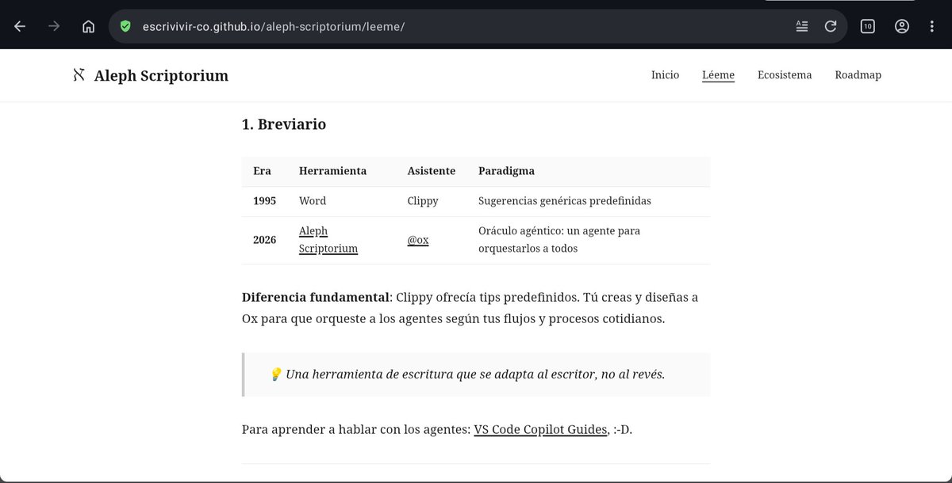Image resolution: width=952 pixels, height=483 pixels.
Task: Click the 'Era' column header
Action: (262, 171)
